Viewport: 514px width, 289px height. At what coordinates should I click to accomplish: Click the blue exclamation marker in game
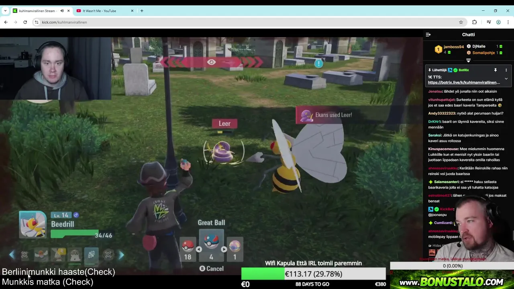[x=318, y=63]
